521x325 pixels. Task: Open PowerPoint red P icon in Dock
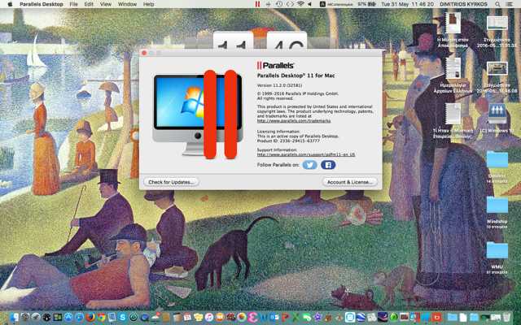[285, 317]
